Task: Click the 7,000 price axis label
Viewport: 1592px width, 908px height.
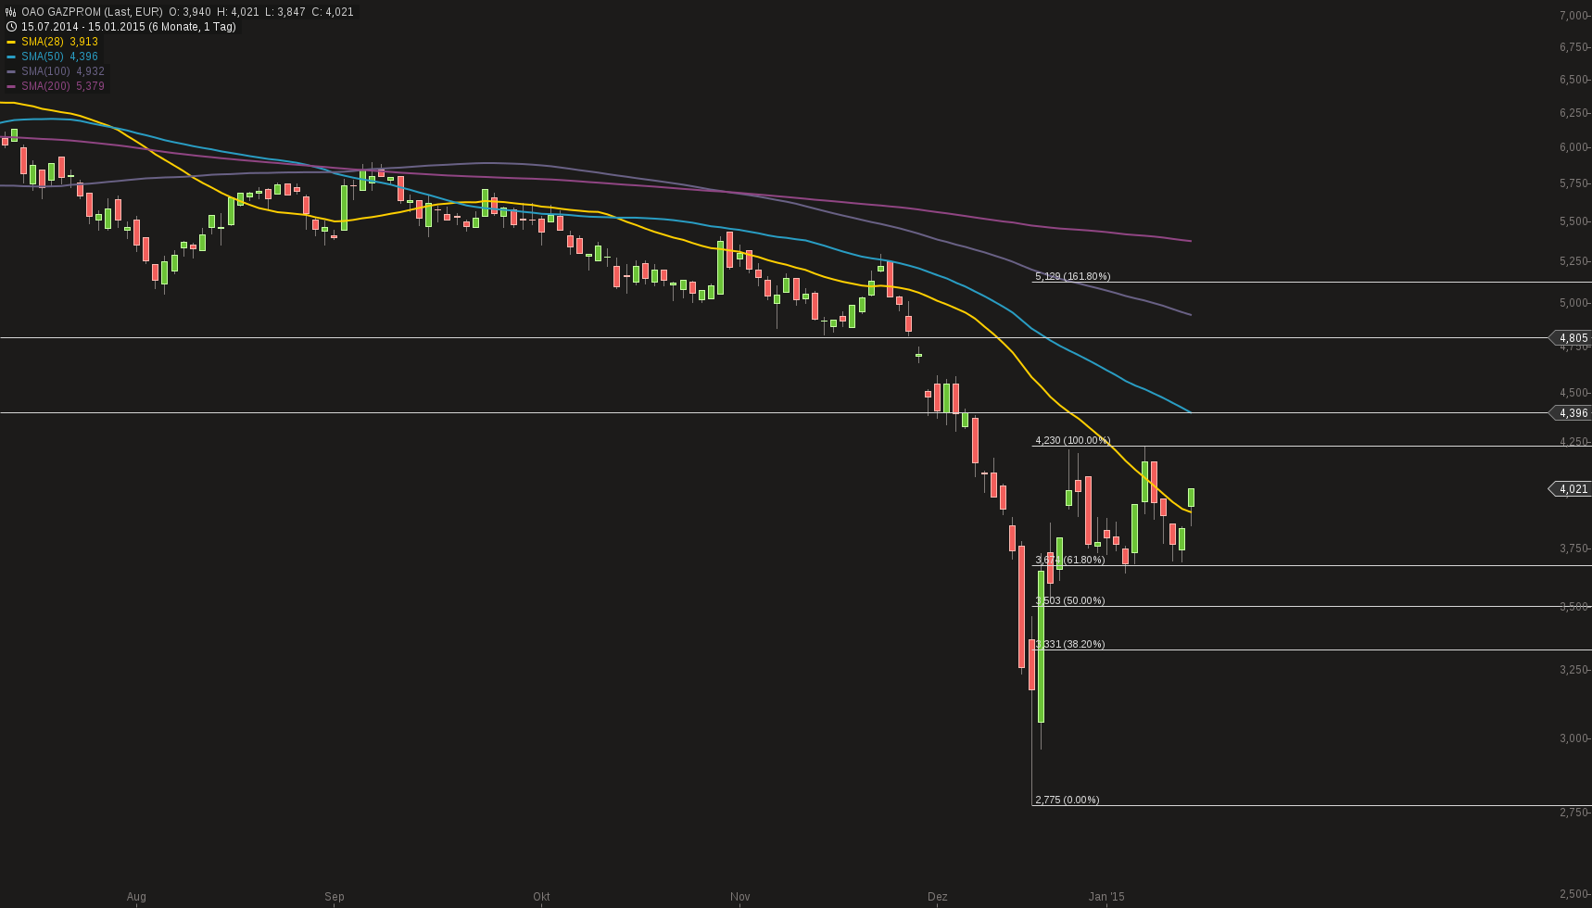Action: (1574, 16)
